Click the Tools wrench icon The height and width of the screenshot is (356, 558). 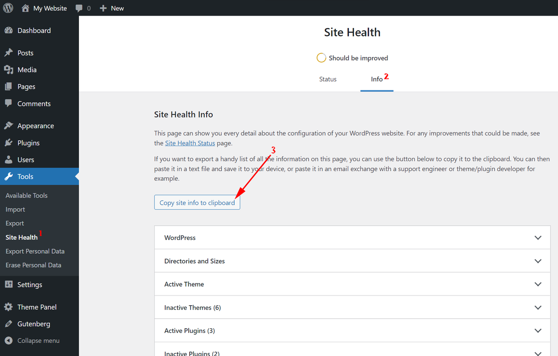click(8, 176)
